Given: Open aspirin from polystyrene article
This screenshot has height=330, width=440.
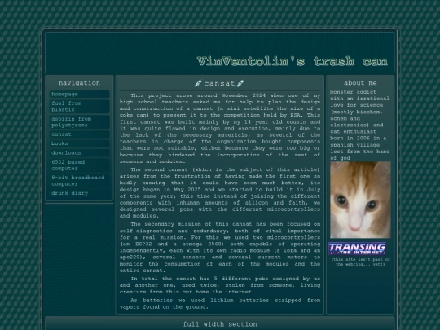Looking at the screenshot, I should (79, 122).
